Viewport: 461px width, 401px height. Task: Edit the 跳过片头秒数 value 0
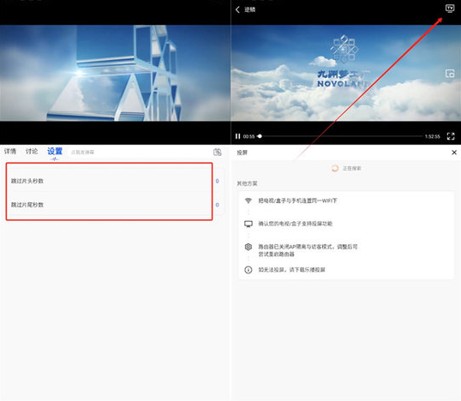(218, 181)
